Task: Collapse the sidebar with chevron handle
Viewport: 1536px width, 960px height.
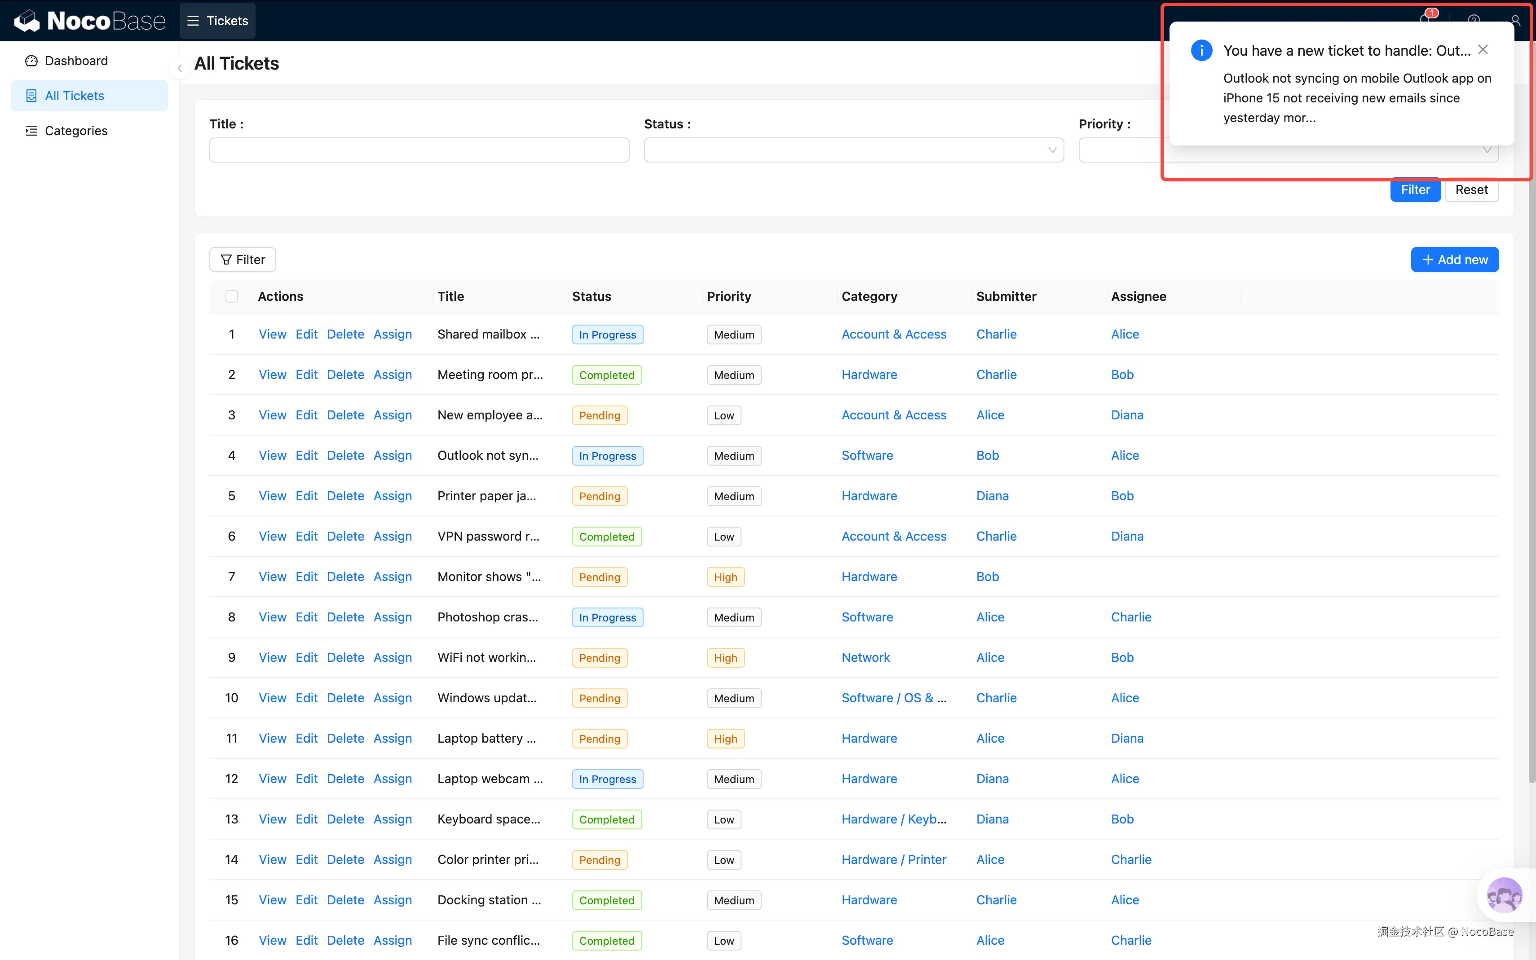Action: click(x=180, y=68)
